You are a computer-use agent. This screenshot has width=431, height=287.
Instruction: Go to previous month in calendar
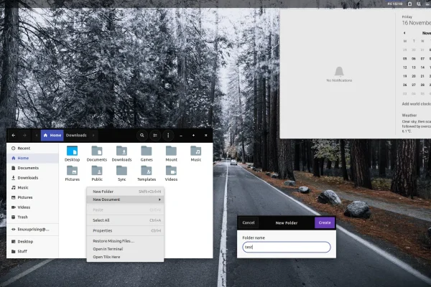[x=404, y=32]
